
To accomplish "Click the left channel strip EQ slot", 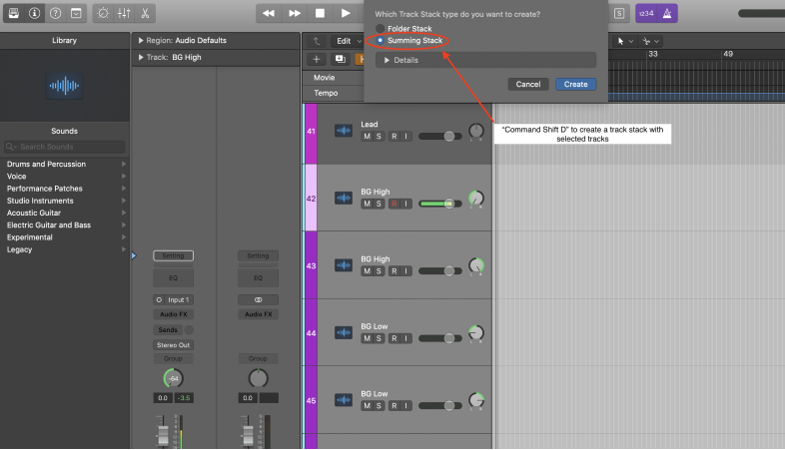I will (173, 278).
